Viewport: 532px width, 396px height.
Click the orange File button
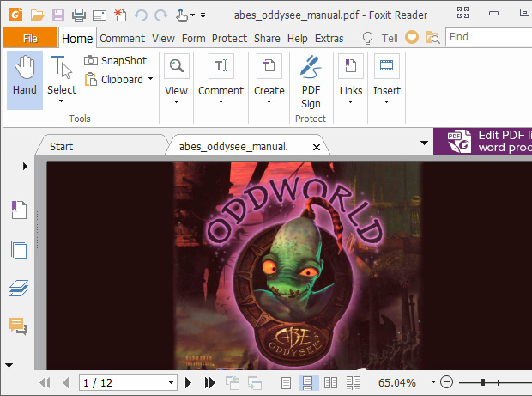pyautogui.click(x=30, y=38)
